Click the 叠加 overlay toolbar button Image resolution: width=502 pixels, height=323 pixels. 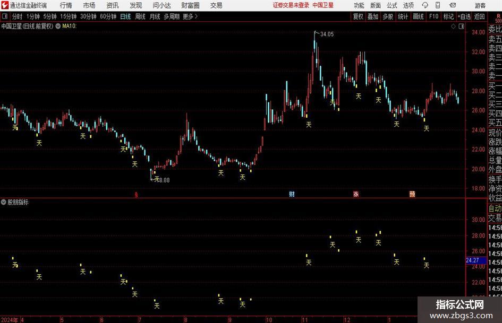click(373, 16)
